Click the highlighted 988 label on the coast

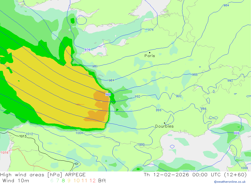point(108,94)
